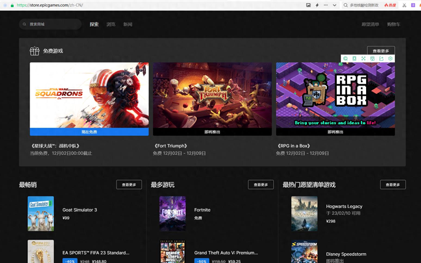Click the share arrow icon on image toolbar
The height and width of the screenshot is (263, 421).
(x=381, y=59)
